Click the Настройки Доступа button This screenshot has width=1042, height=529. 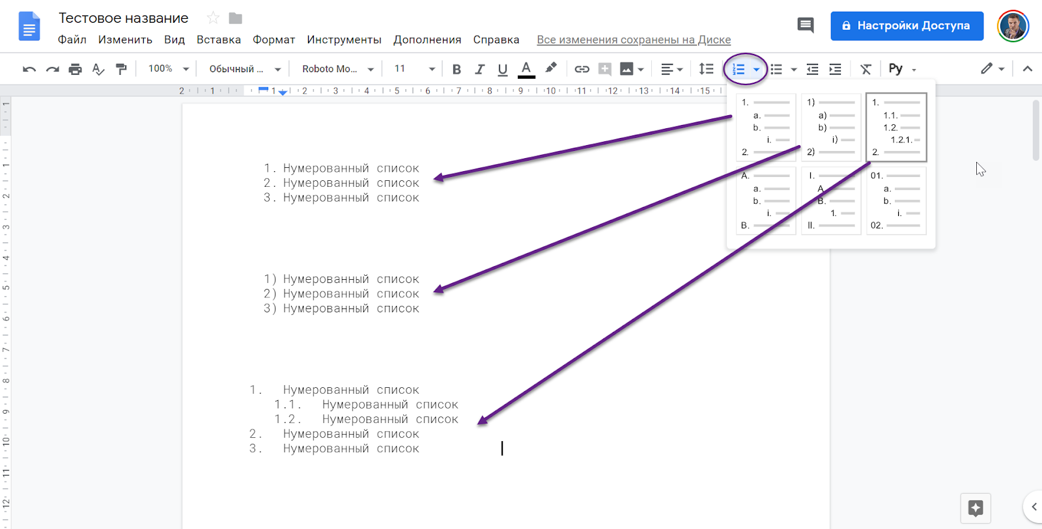[x=907, y=26]
